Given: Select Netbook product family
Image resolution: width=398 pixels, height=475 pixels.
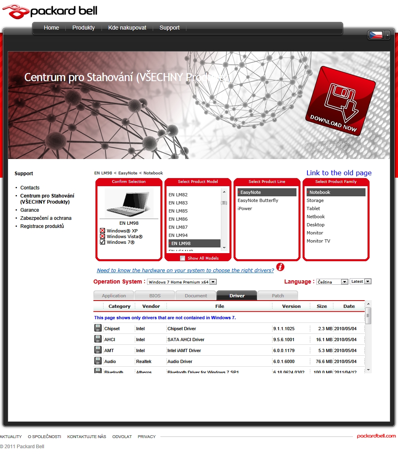Looking at the screenshot, I should coord(316,217).
